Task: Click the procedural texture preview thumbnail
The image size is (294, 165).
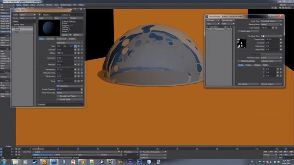Action: (242, 43)
